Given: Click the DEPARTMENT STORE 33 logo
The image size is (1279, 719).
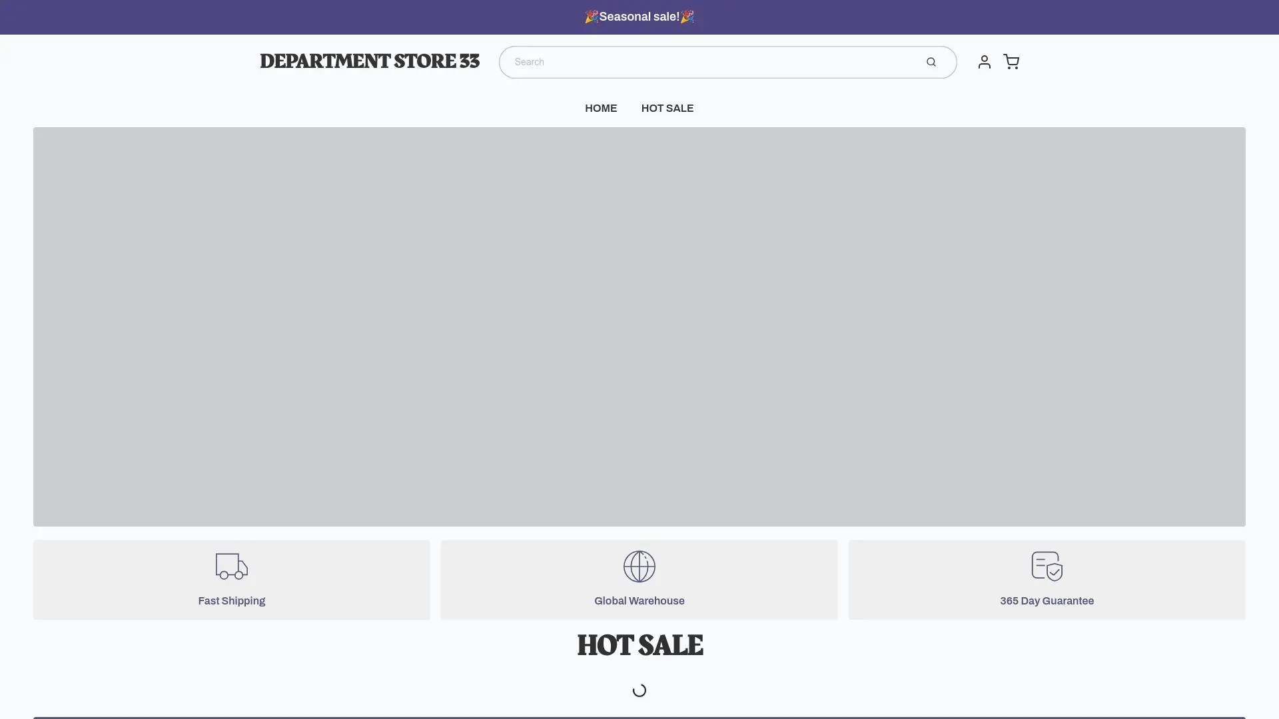Looking at the screenshot, I should pyautogui.click(x=370, y=61).
